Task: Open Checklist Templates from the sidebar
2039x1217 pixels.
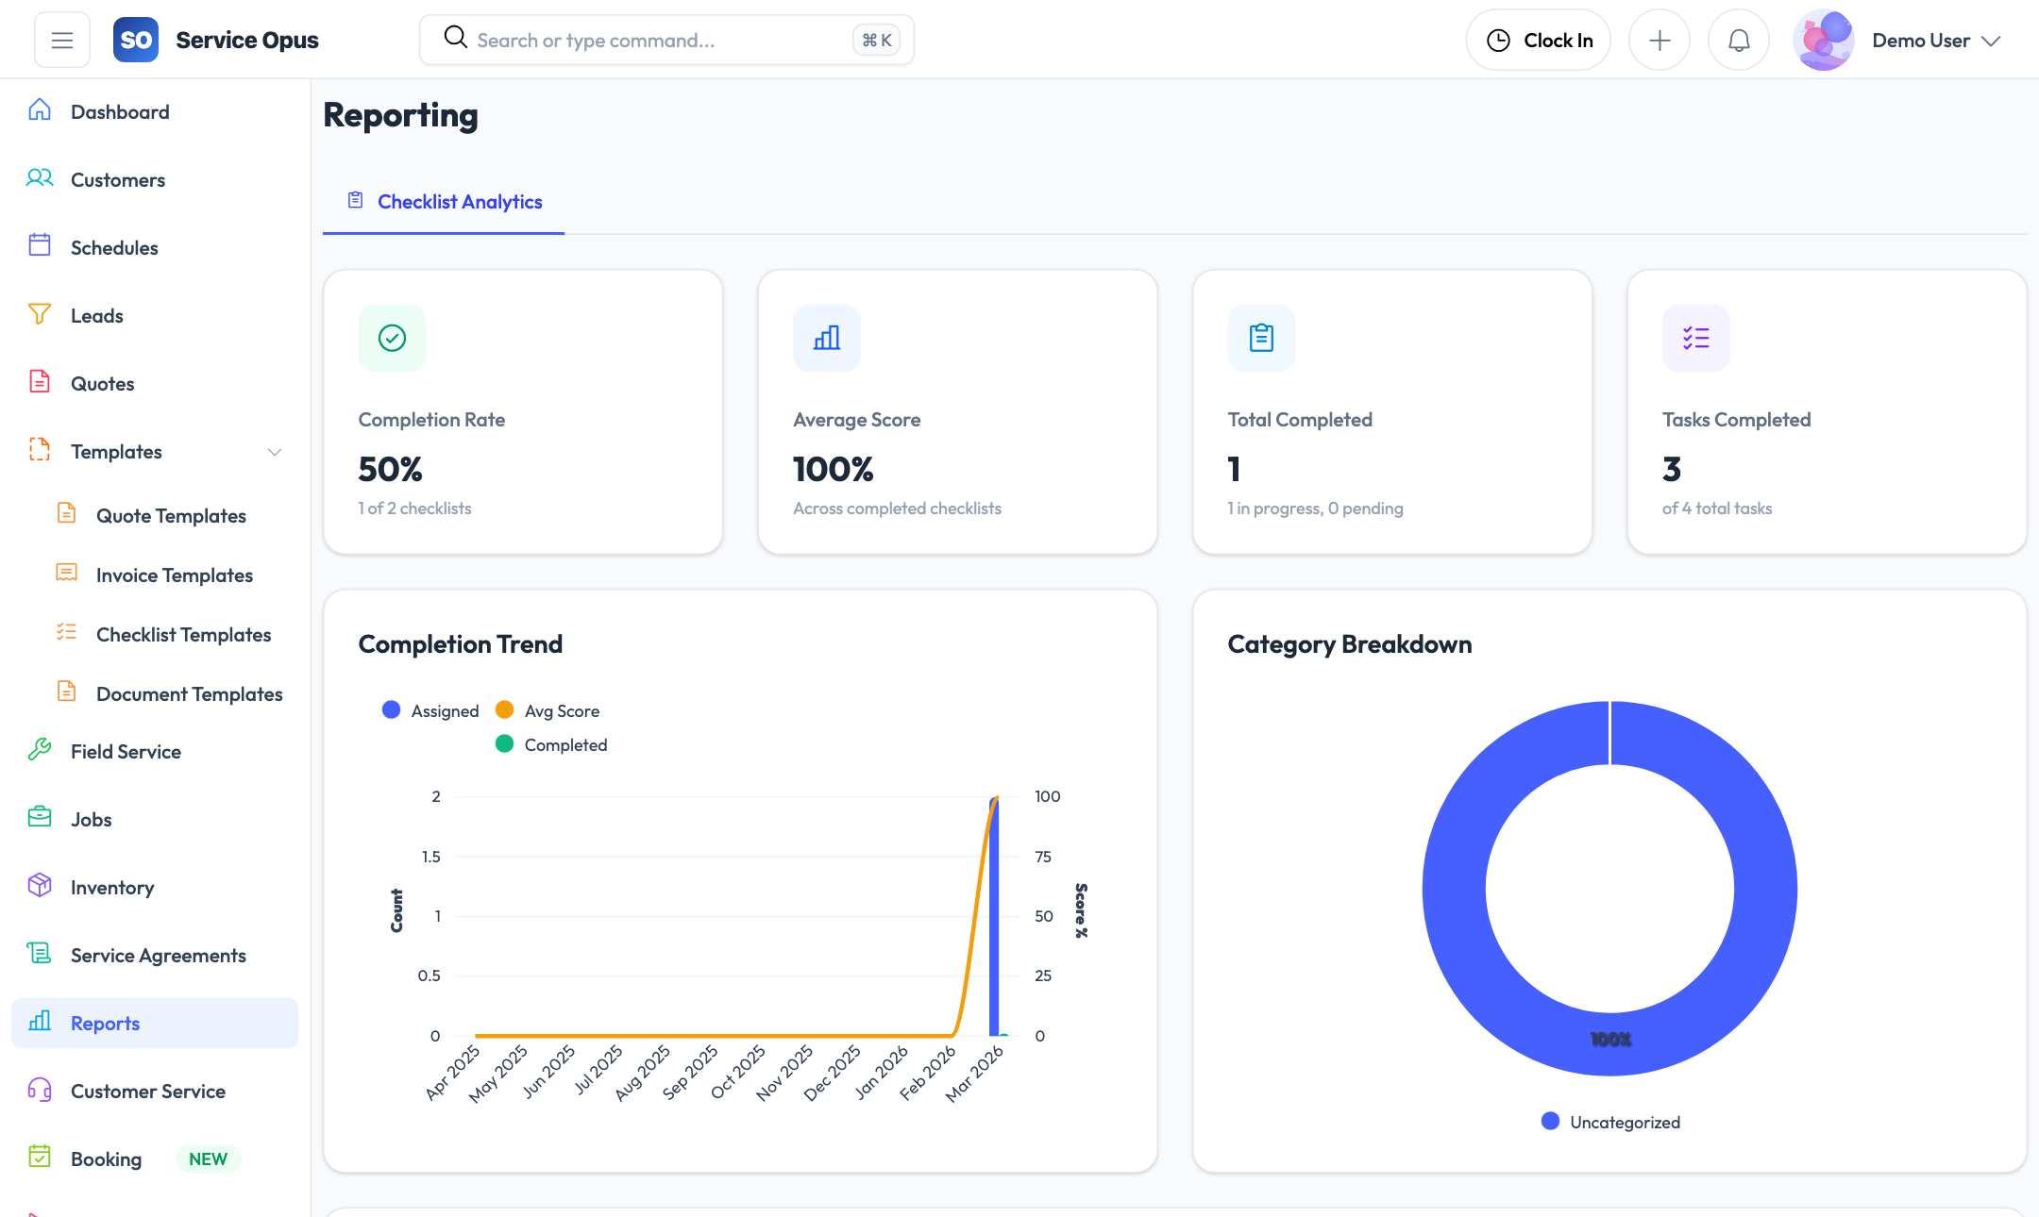Action: coord(183,634)
